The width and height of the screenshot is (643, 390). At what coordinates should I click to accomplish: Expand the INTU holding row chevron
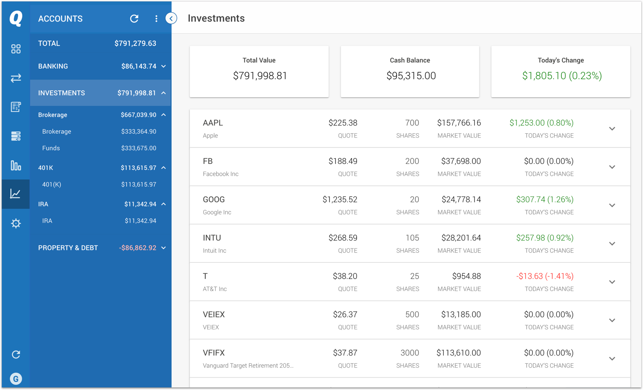612,243
